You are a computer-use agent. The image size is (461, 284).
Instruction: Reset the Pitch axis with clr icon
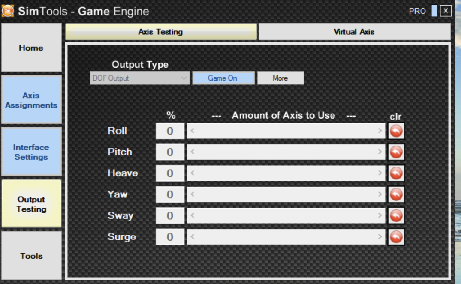(x=396, y=152)
